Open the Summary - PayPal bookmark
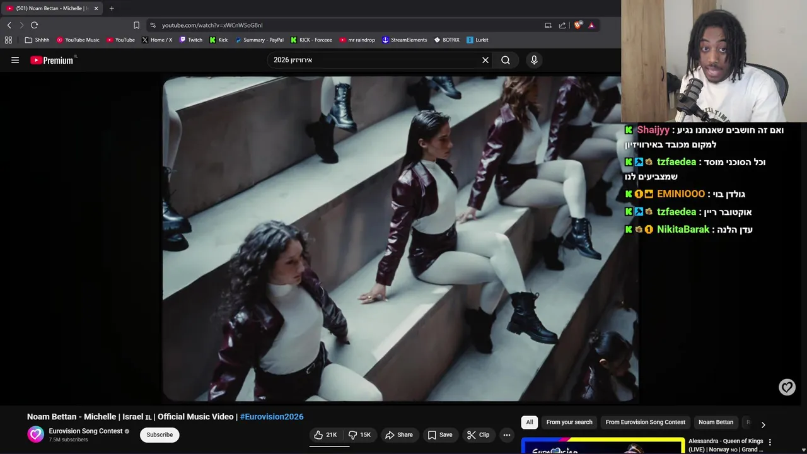The width and height of the screenshot is (807, 454). (x=259, y=40)
